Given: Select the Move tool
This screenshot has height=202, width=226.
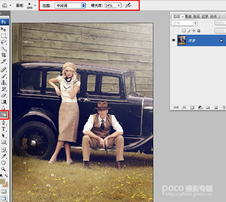Looking at the screenshot, I should (4, 29).
